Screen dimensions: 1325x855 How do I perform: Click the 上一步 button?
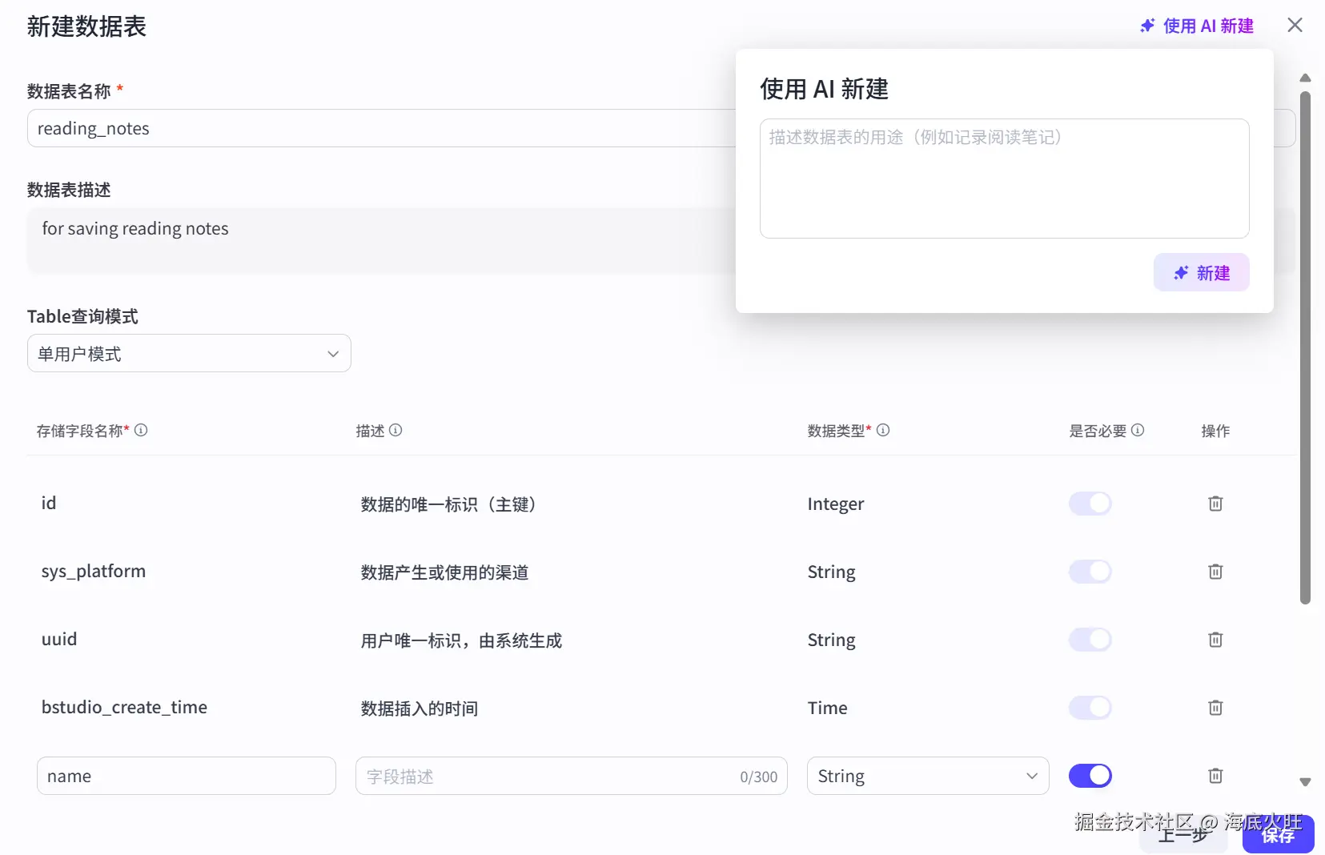tap(1183, 834)
